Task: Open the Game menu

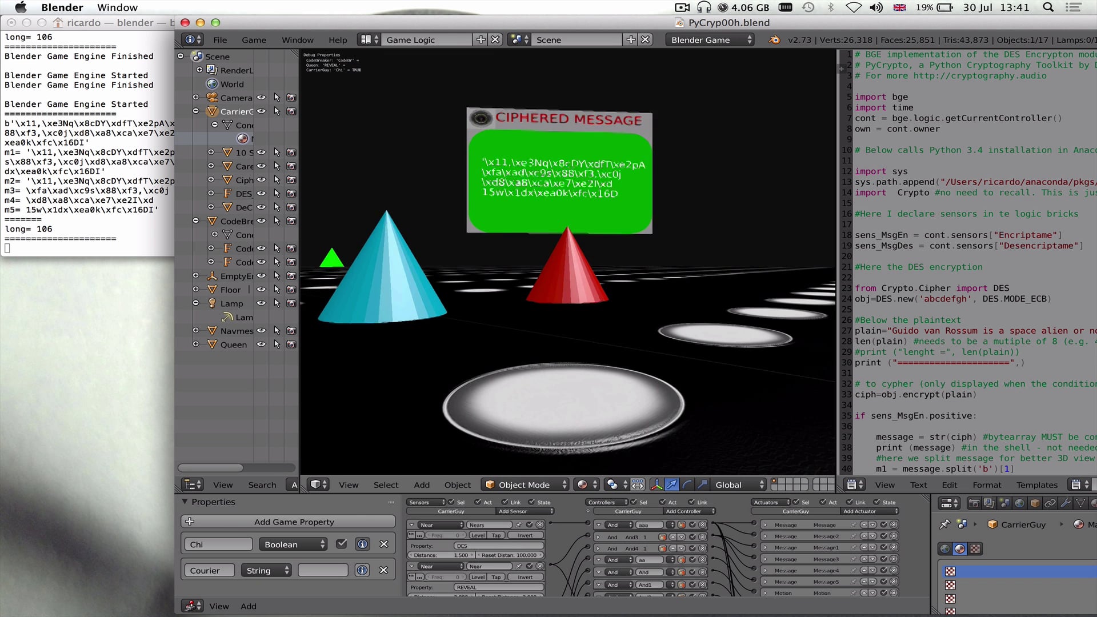Action: (253, 40)
